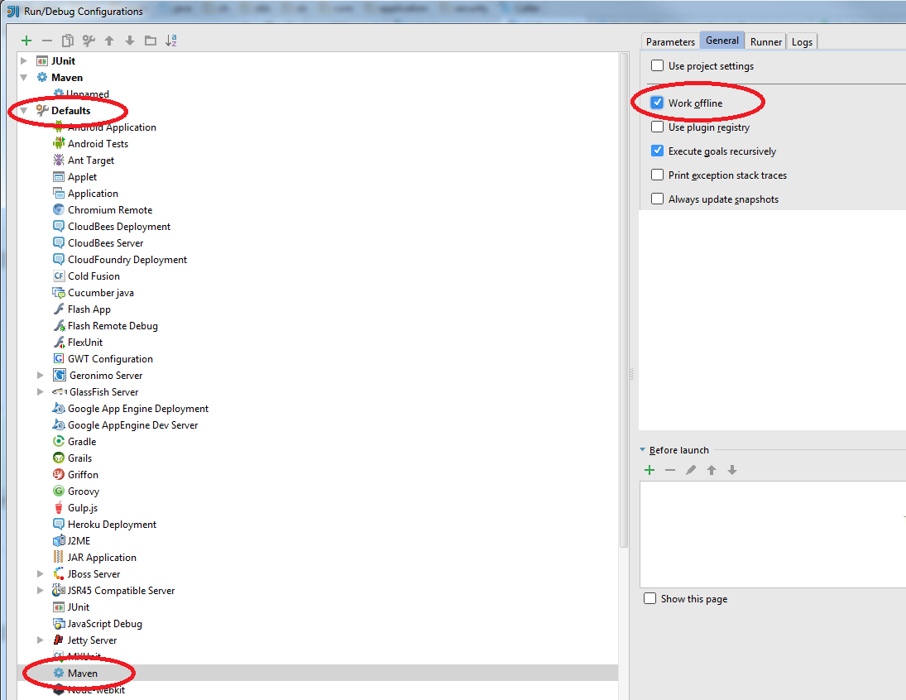Collapse the Defaults tree node
This screenshot has width=906, height=700.
(24, 110)
